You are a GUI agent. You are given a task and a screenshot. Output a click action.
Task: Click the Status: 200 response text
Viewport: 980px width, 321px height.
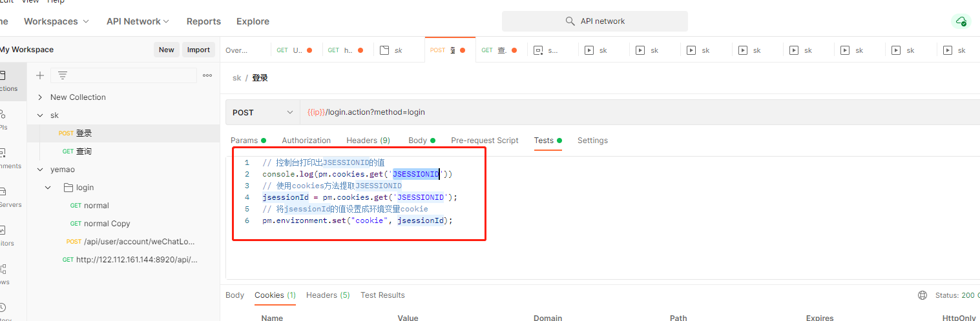pyautogui.click(x=957, y=295)
